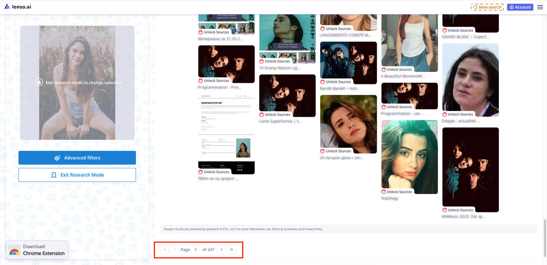The width and height of the screenshot is (547, 265).
Task: Open Advanced filters
Action: point(77,158)
